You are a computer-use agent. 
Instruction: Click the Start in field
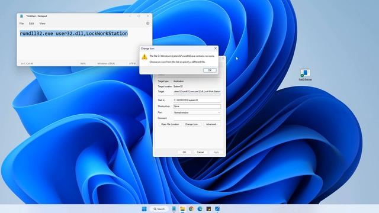click(x=197, y=100)
